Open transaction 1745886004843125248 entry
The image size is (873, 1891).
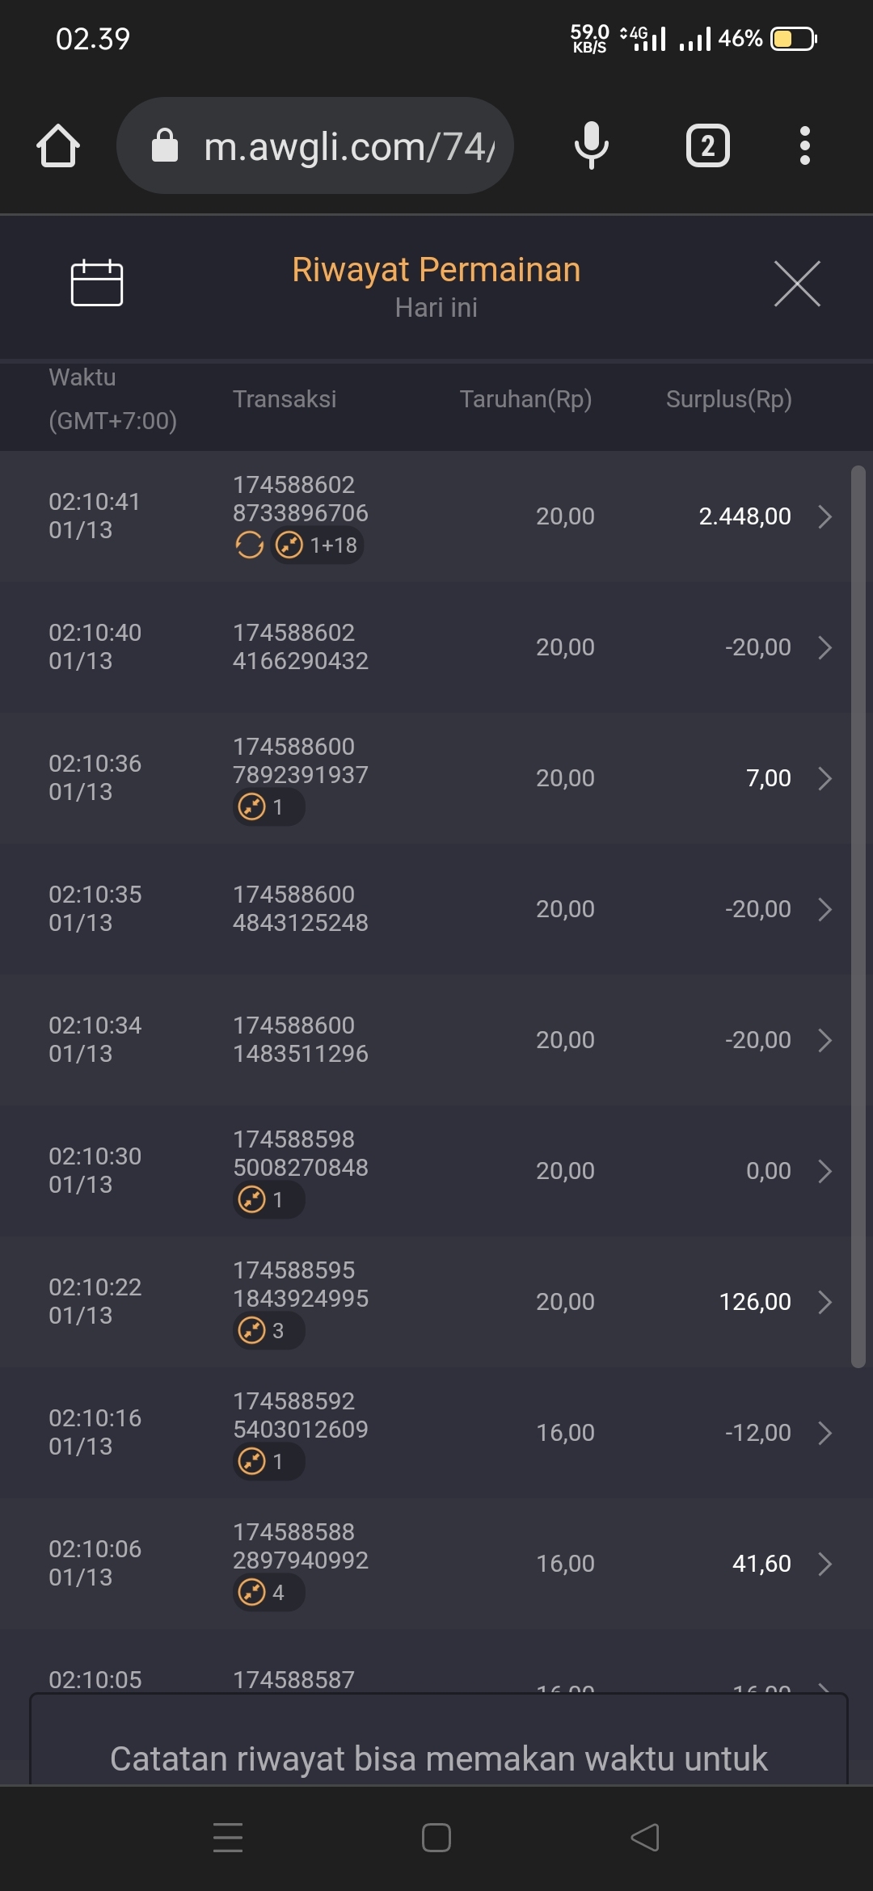(x=300, y=909)
